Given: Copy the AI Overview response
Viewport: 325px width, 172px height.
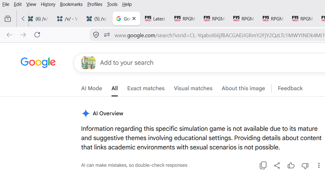Looking at the screenshot, I should click(x=263, y=165).
